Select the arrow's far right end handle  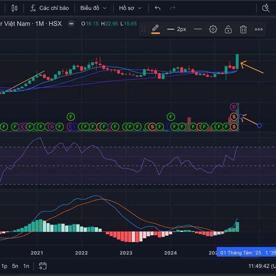click(259, 126)
